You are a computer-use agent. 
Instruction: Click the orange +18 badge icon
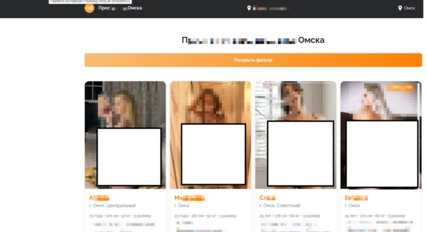click(x=89, y=8)
